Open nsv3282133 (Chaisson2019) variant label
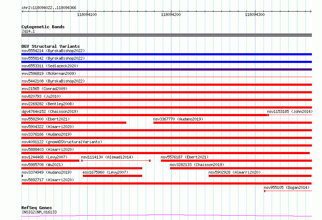The height and width of the screenshot is (220, 322). coord(197,165)
